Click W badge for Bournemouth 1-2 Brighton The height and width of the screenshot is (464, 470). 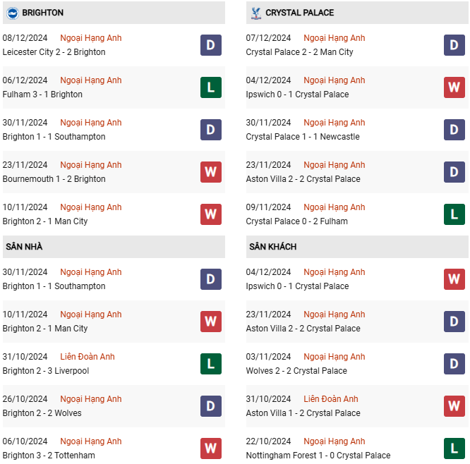pyautogui.click(x=211, y=172)
